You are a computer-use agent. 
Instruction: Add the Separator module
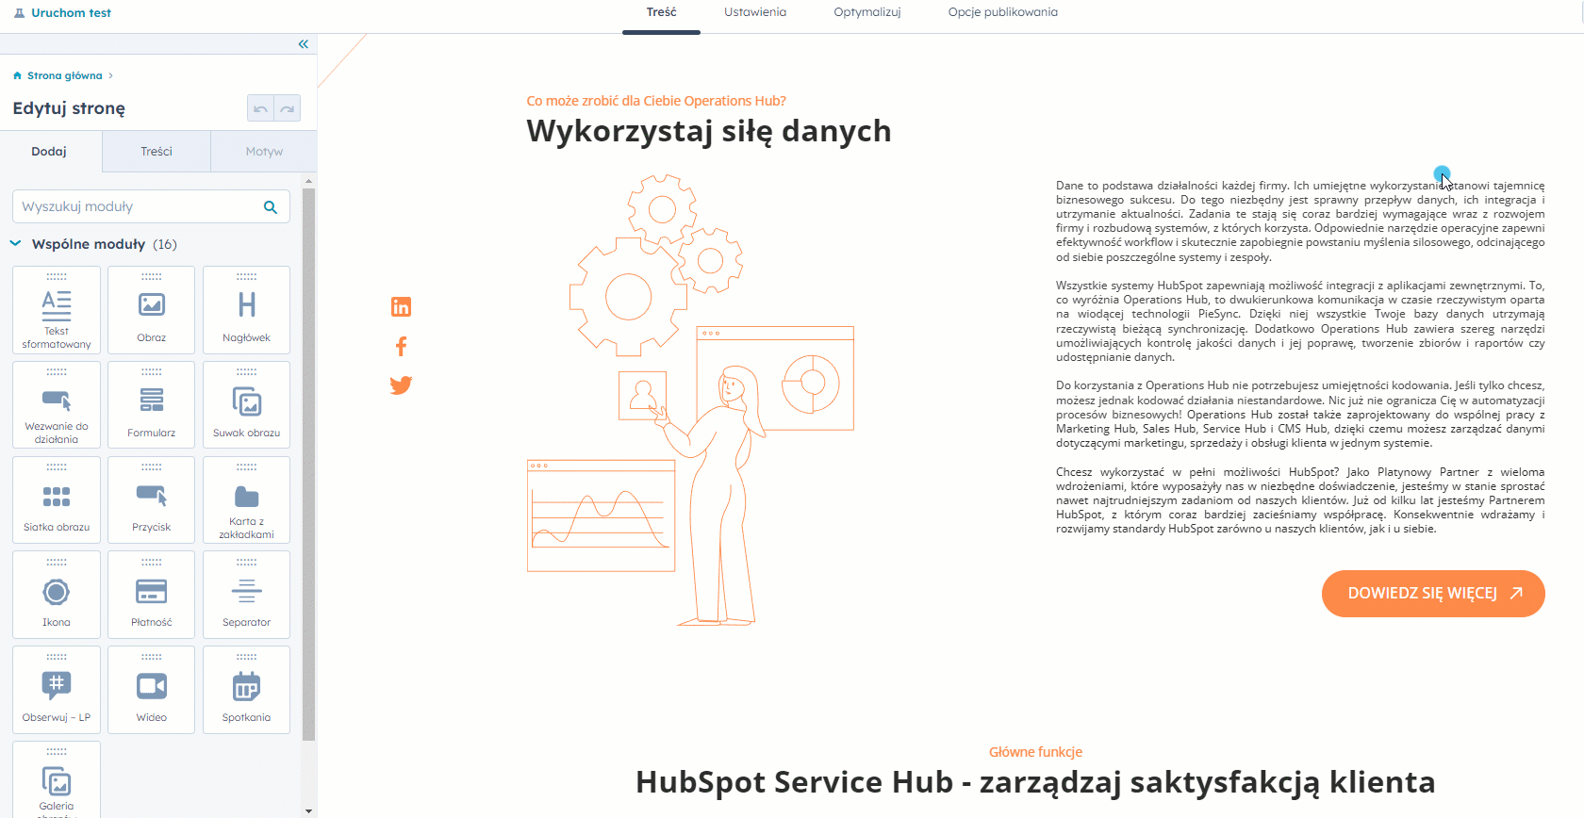tap(247, 596)
